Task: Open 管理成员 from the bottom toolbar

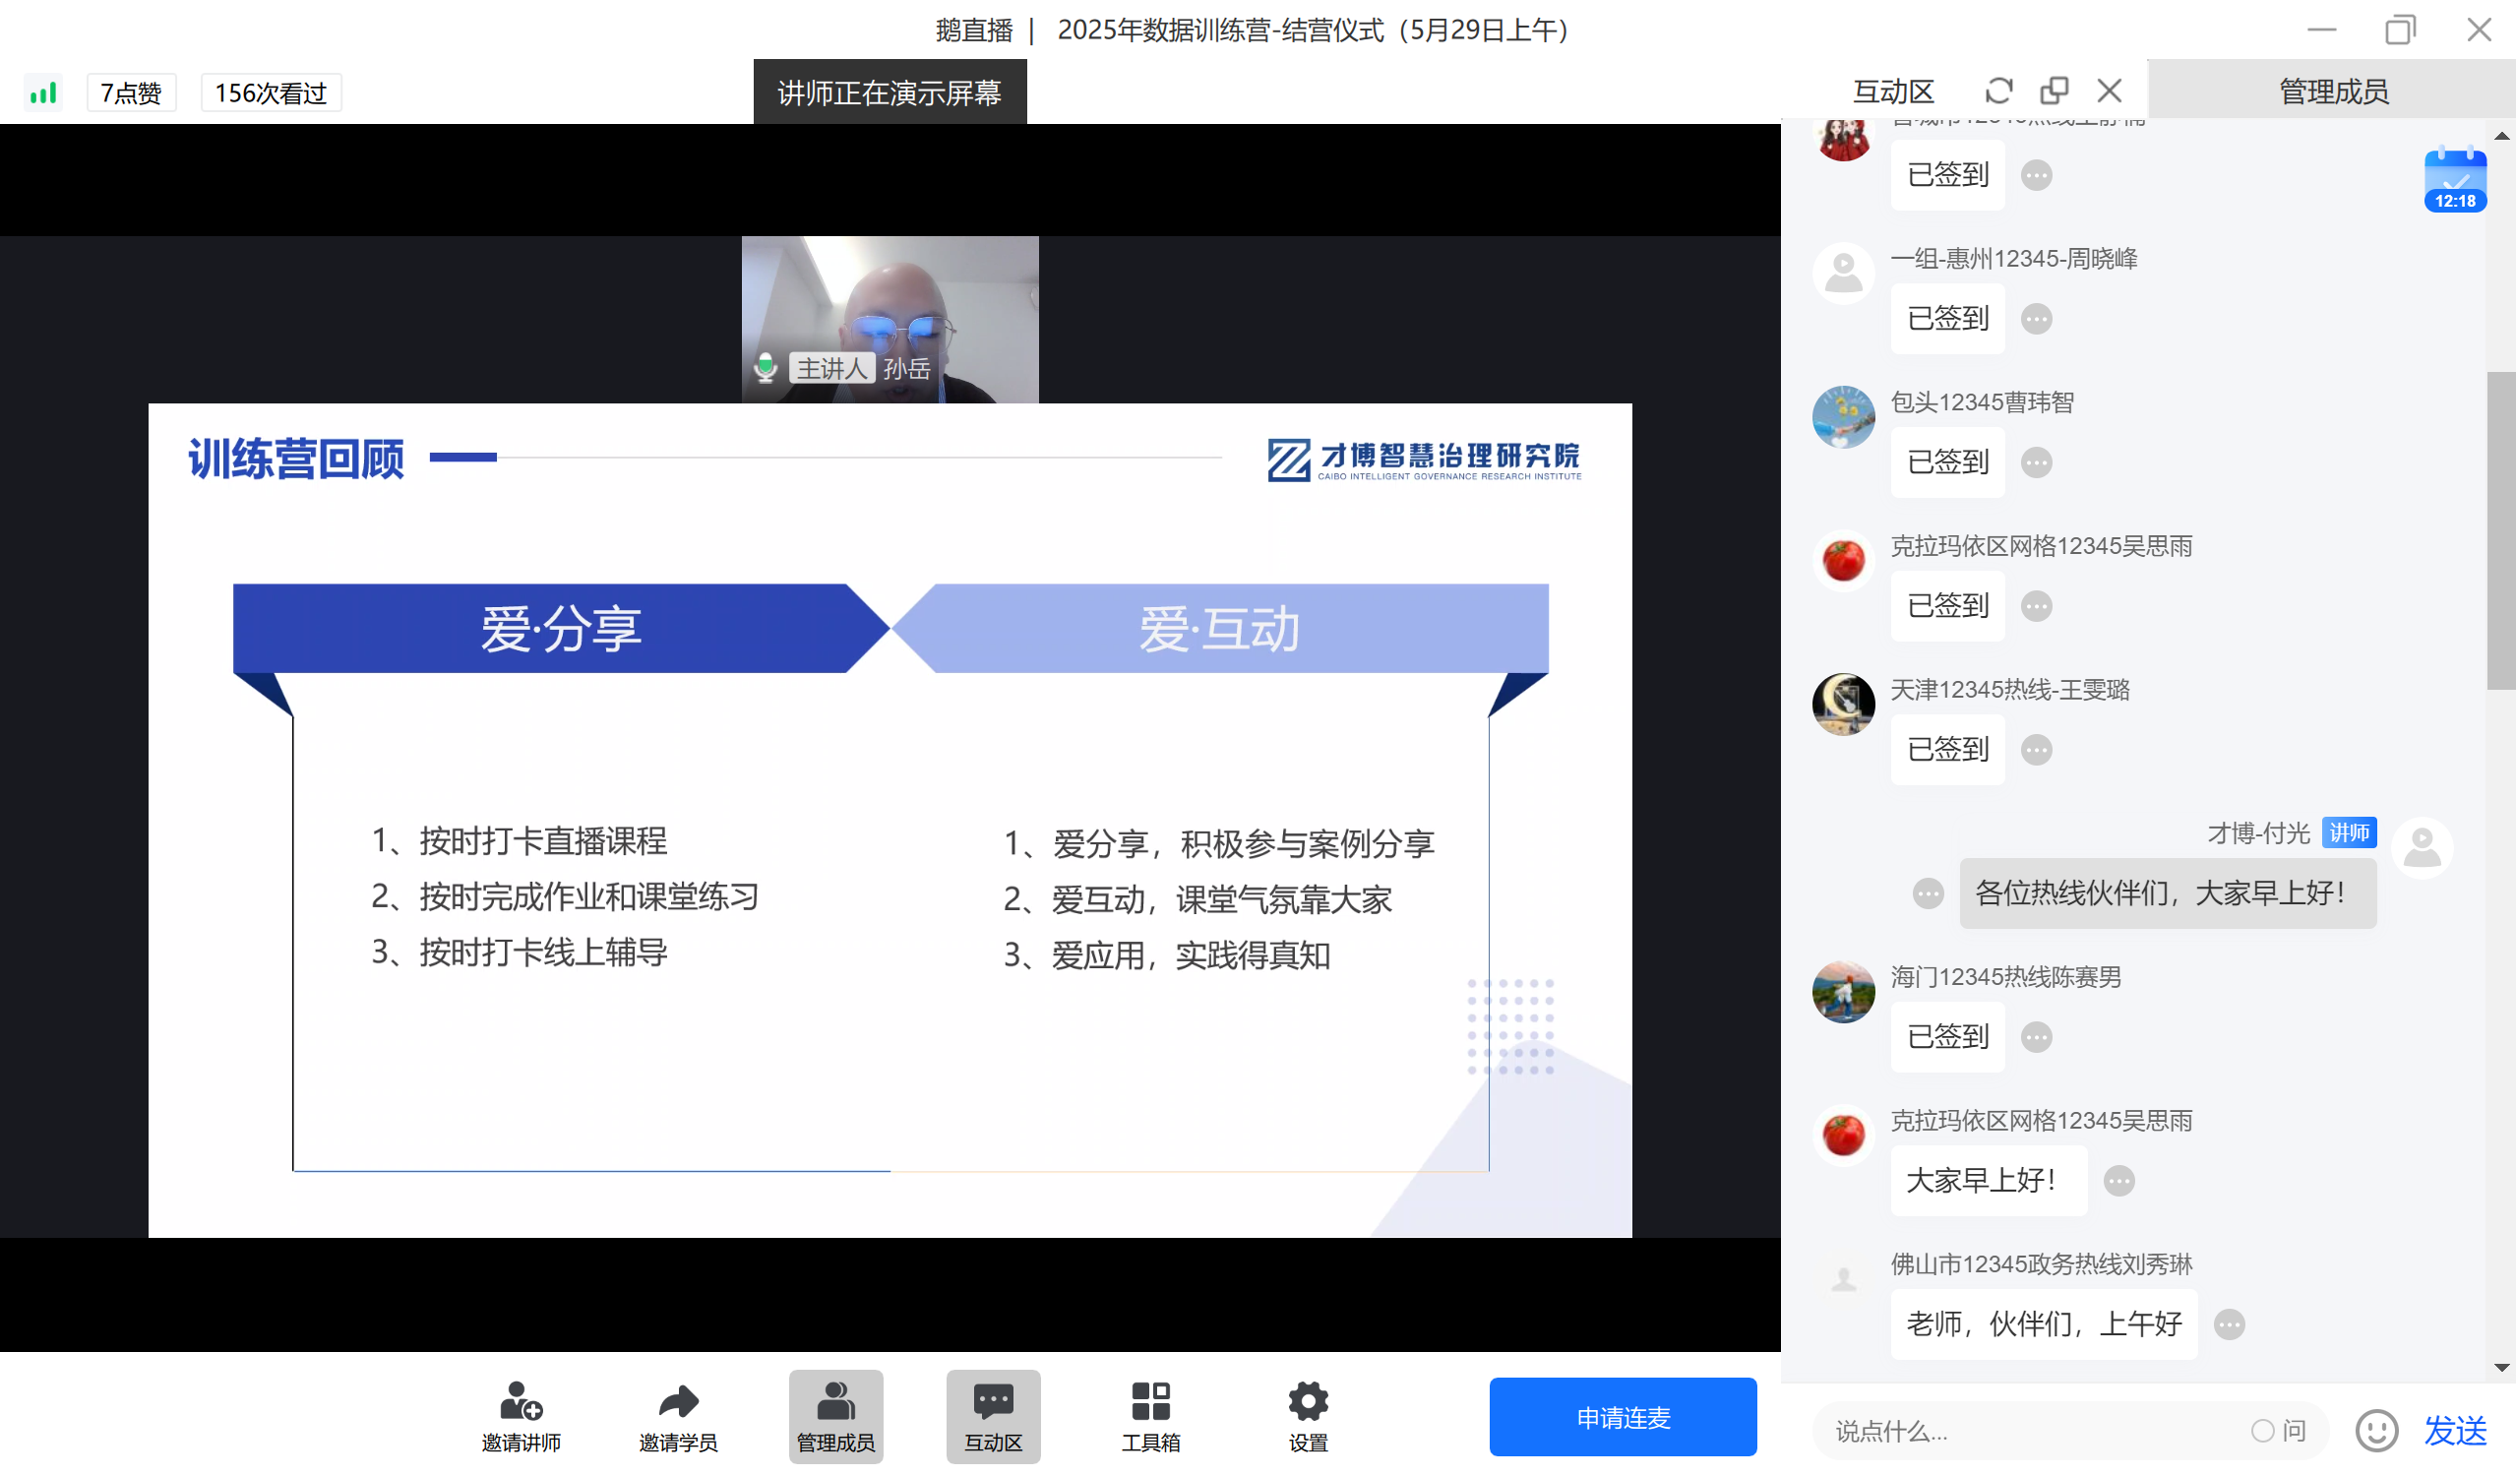Action: pos(834,1414)
